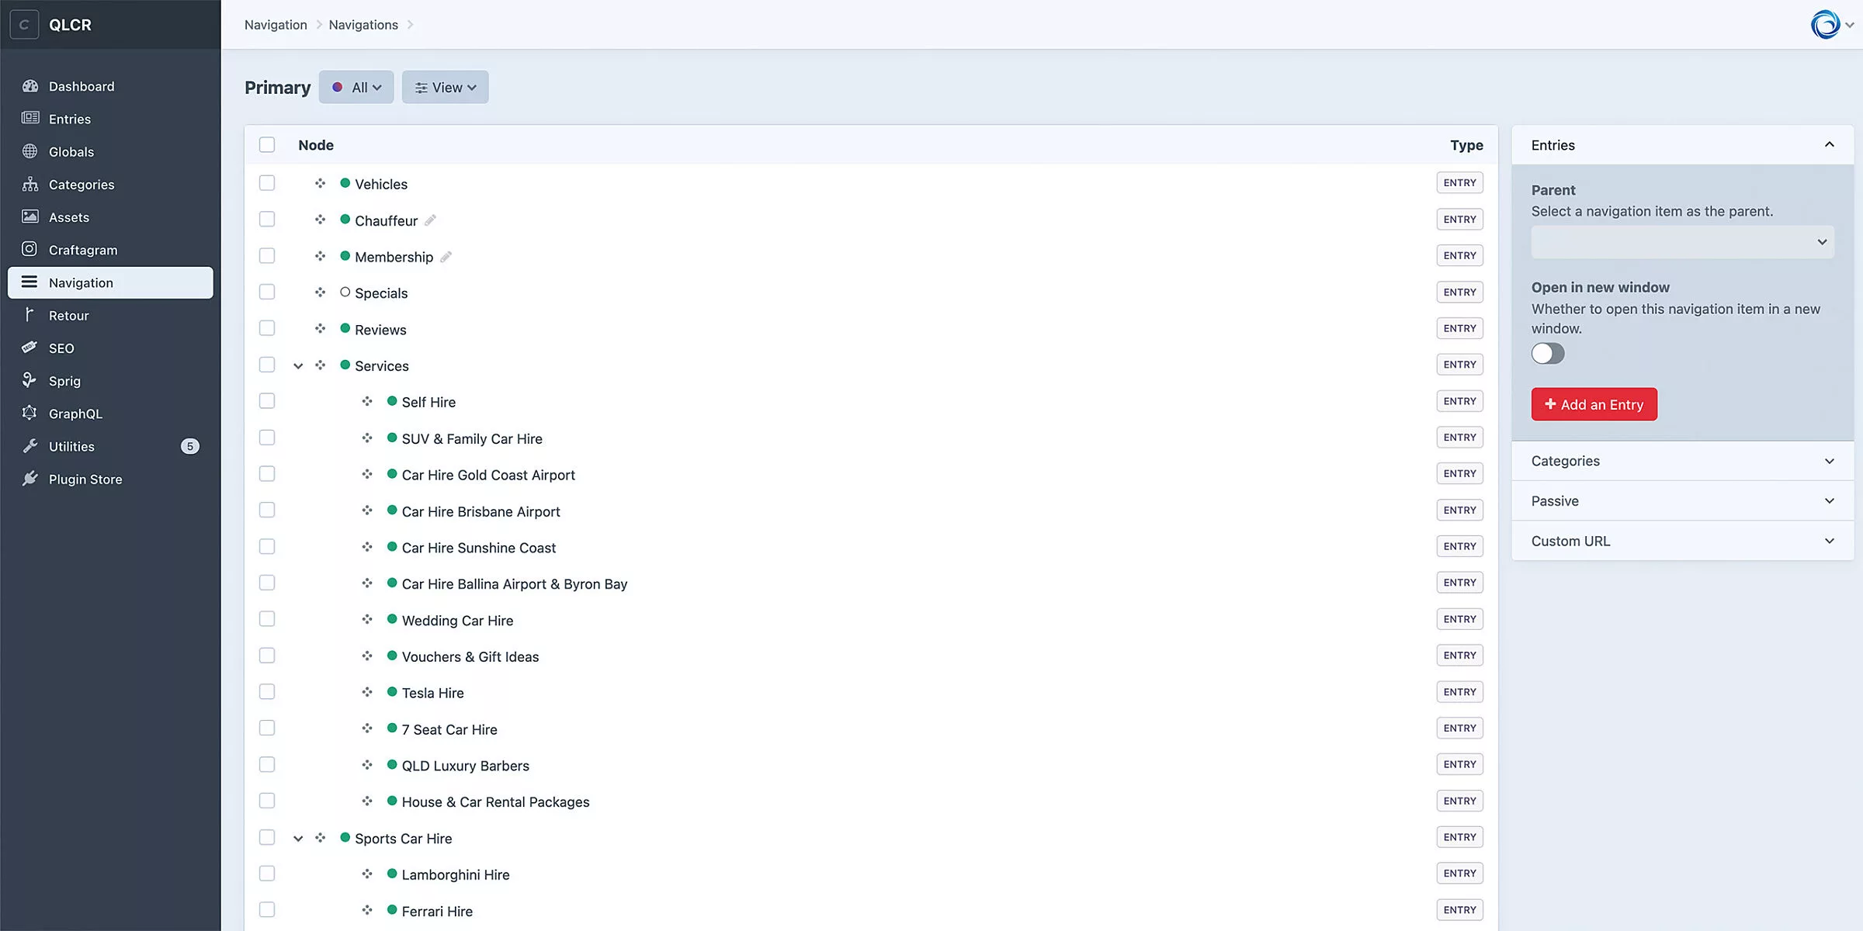Click the green status dot of Vehicles
1863x931 pixels.
tap(345, 183)
